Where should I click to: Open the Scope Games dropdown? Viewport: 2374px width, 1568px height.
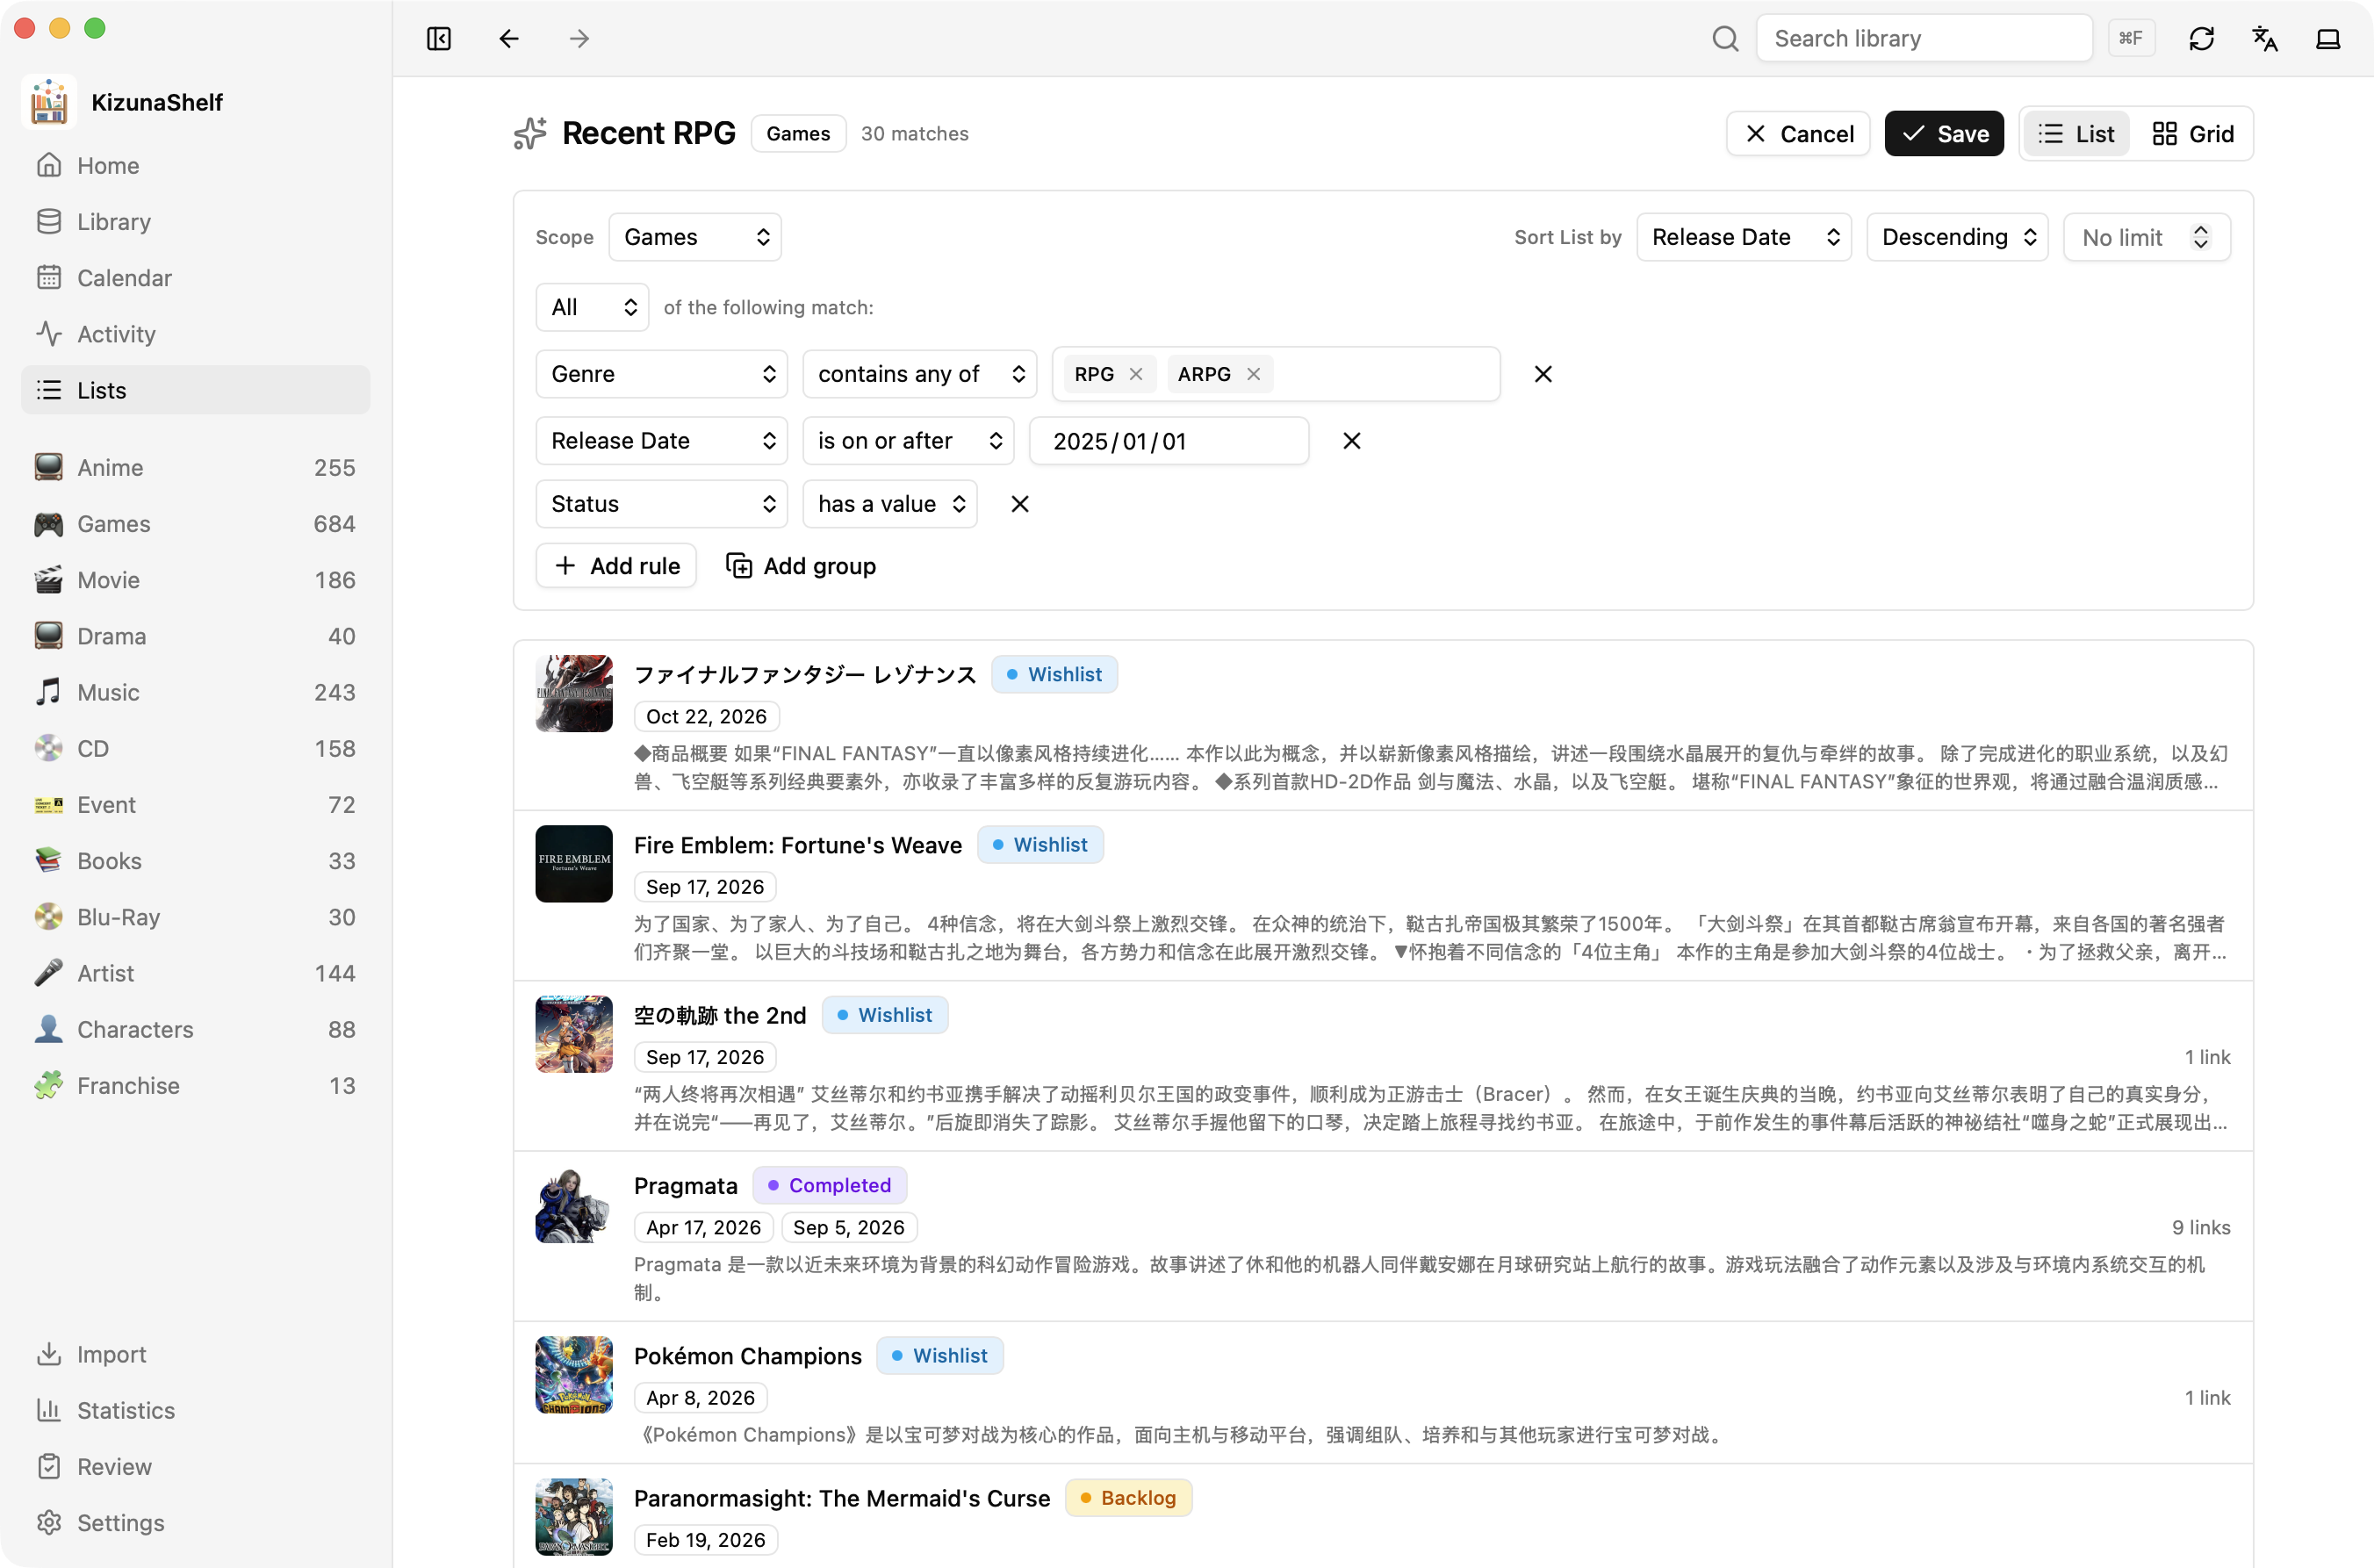tap(695, 237)
